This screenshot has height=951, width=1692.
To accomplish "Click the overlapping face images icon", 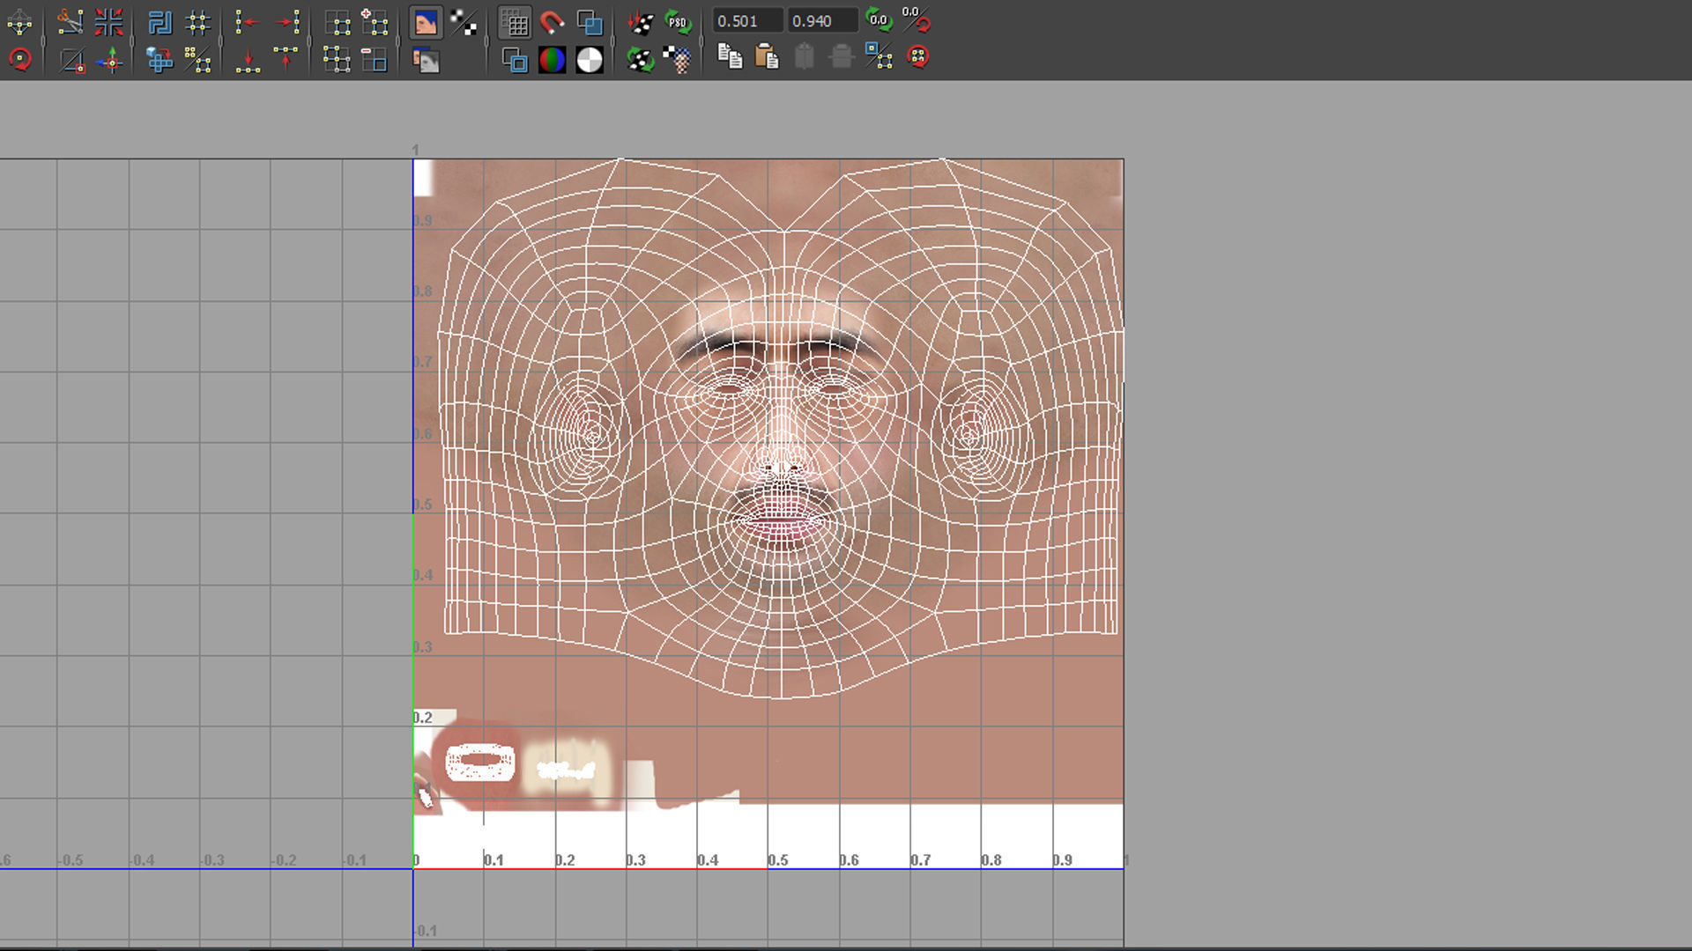I will click(x=426, y=60).
